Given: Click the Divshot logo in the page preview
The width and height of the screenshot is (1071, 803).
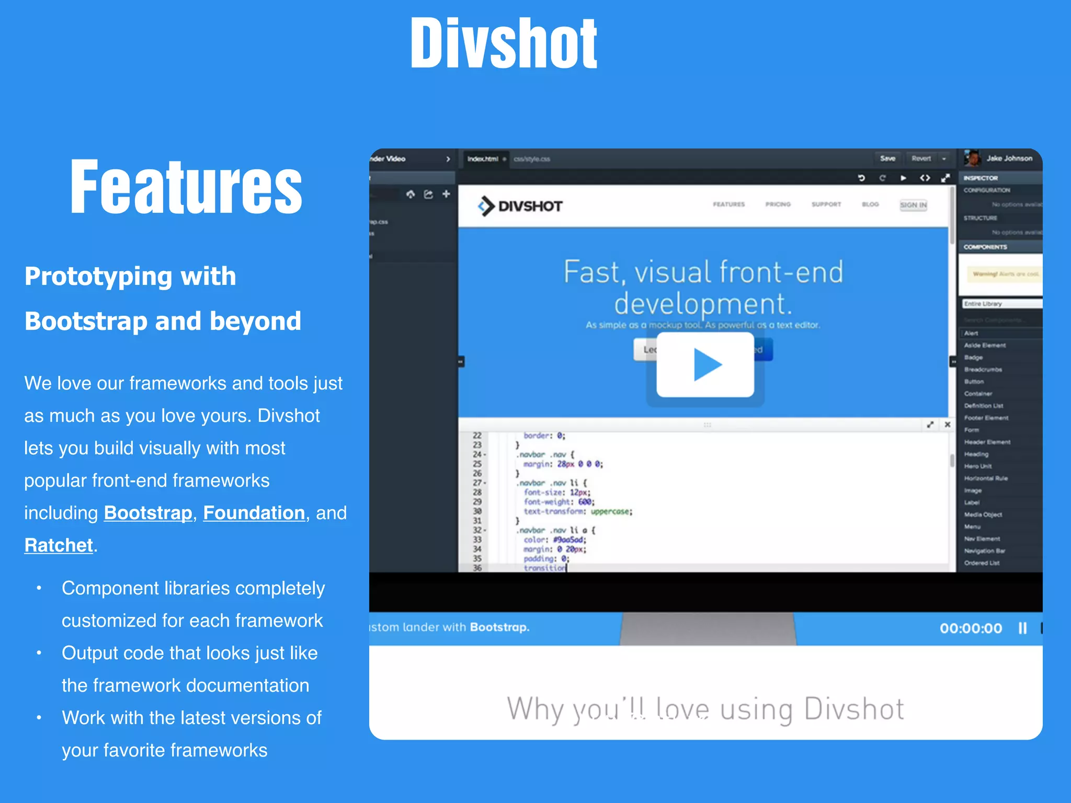Looking at the screenshot, I should [x=520, y=206].
